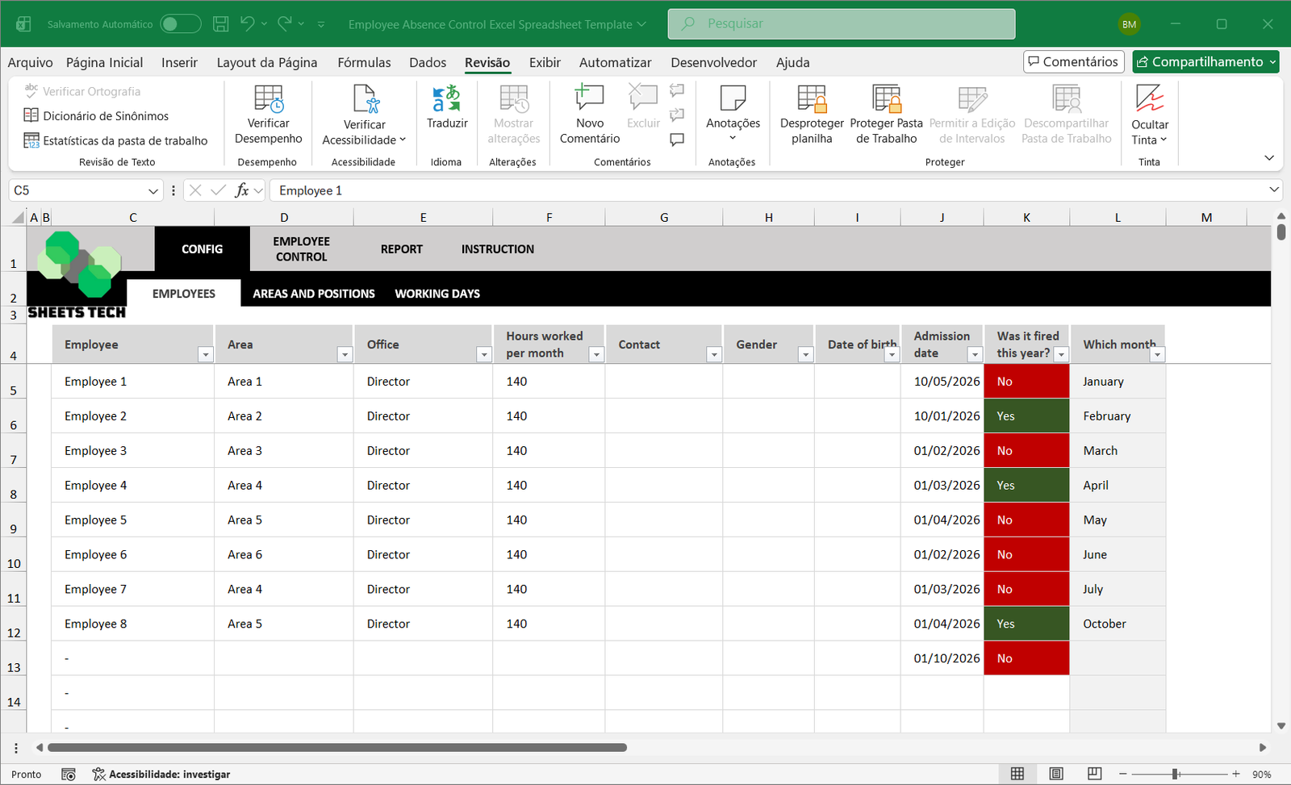The height and width of the screenshot is (785, 1291).
Task: Expand the Name Box dropdown
Action: (x=153, y=191)
